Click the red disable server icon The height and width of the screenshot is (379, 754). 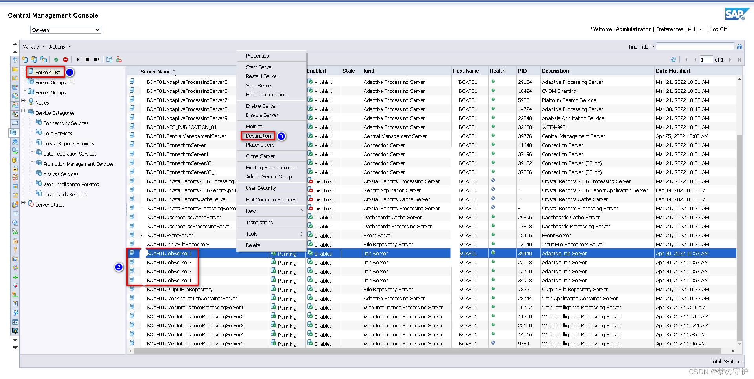[66, 60]
